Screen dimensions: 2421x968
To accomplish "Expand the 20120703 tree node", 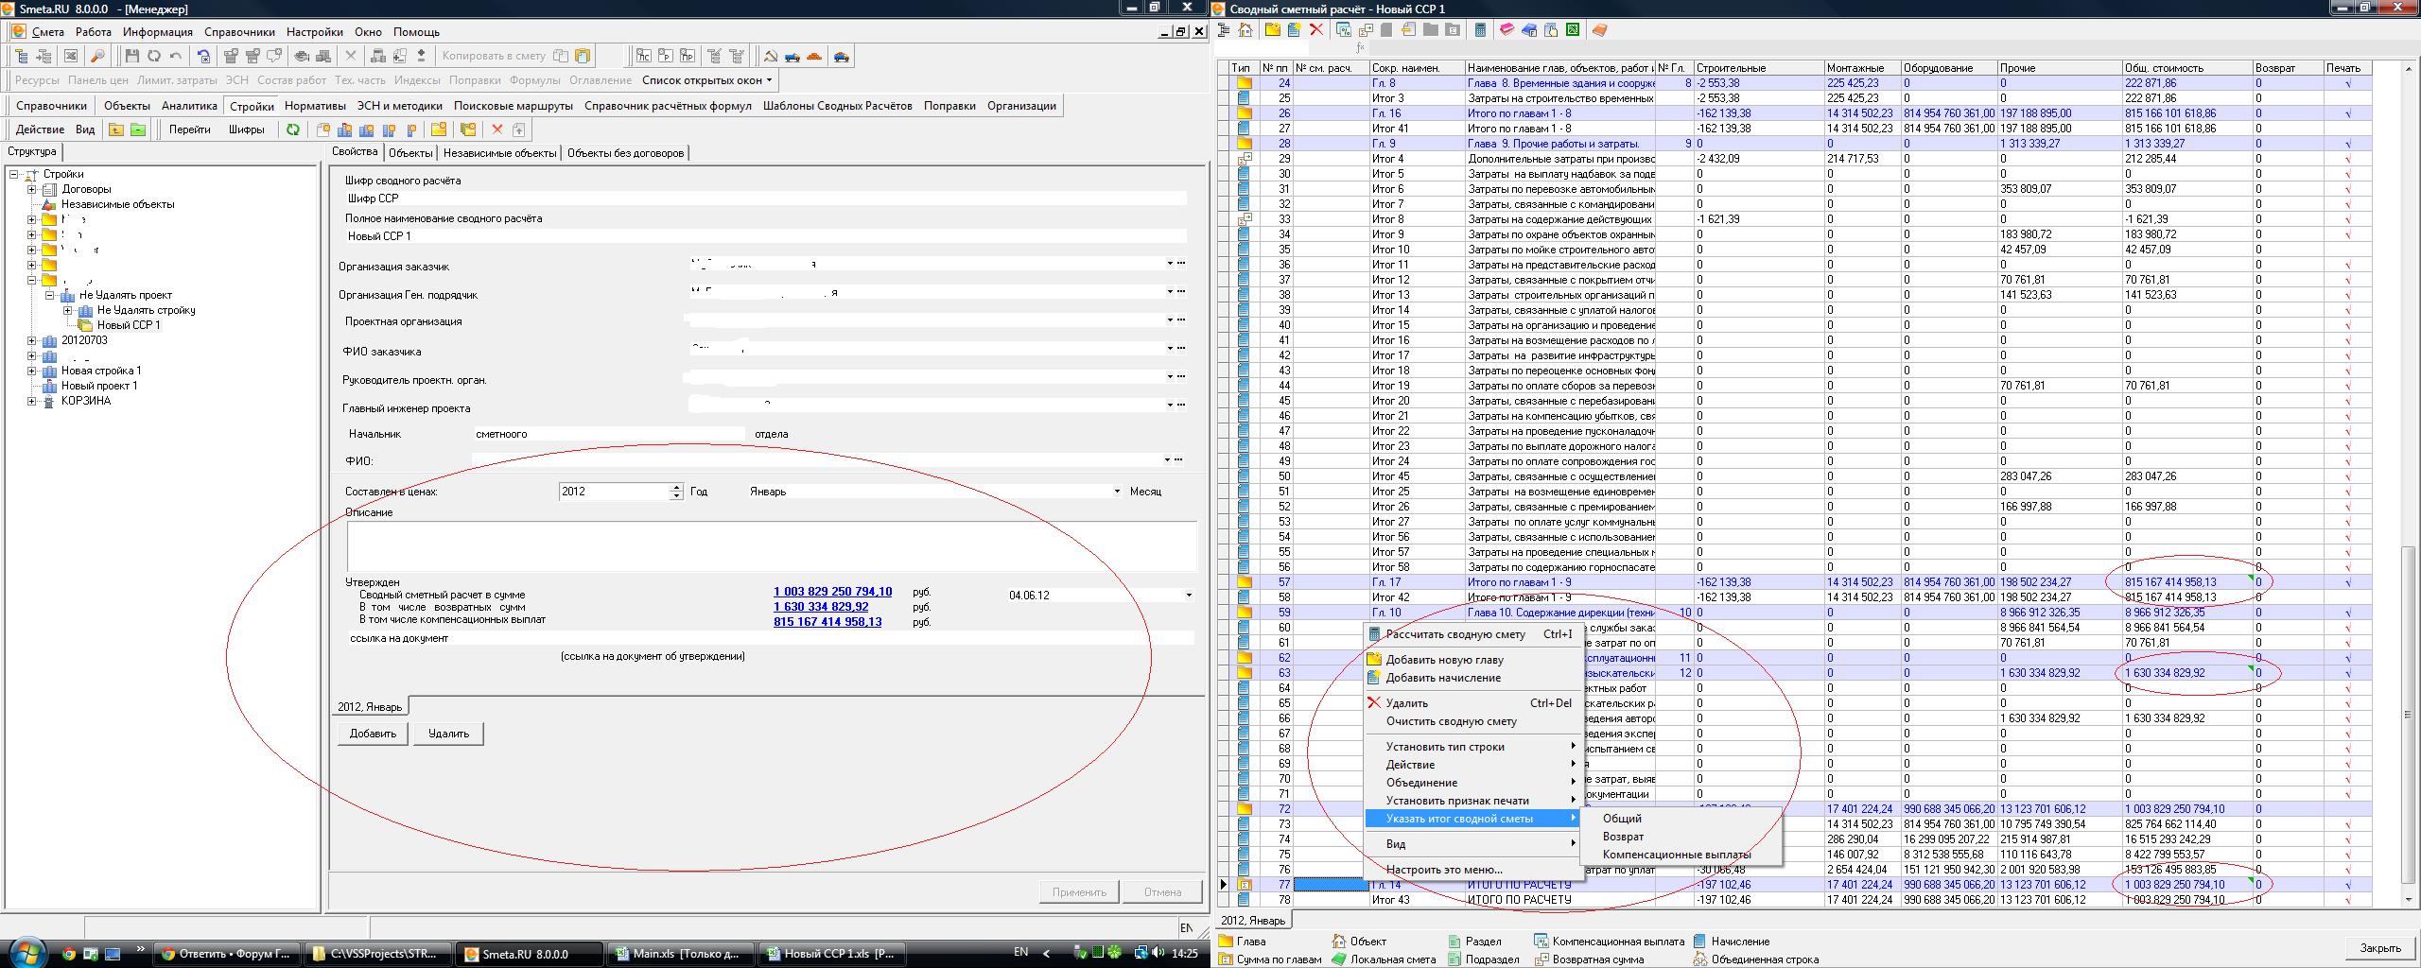I will pyautogui.click(x=32, y=340).
